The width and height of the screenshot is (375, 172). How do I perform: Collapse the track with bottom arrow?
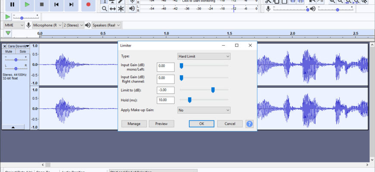click(x=12, y=127)
